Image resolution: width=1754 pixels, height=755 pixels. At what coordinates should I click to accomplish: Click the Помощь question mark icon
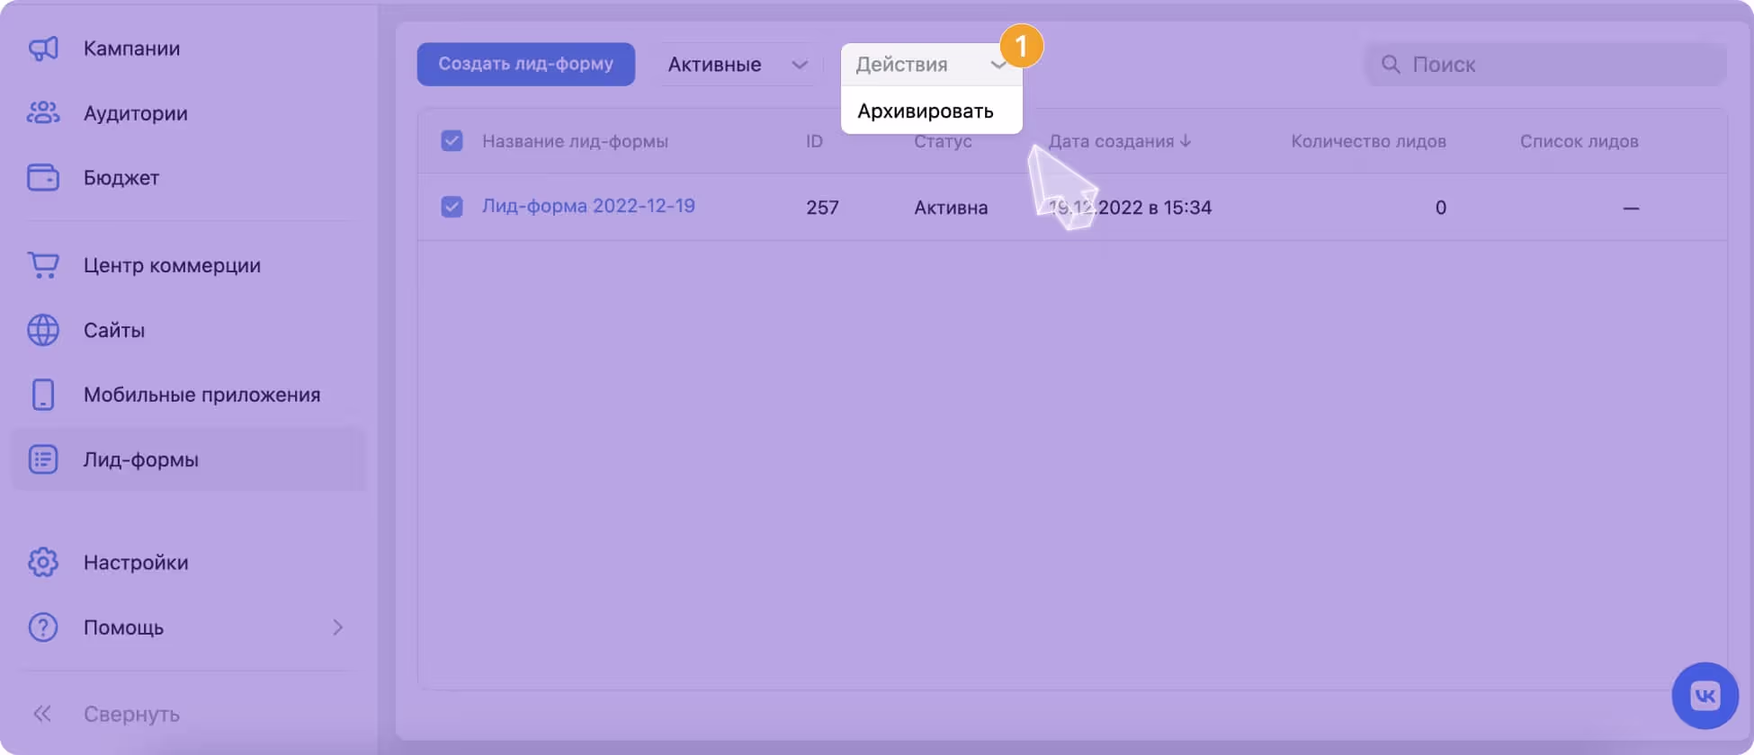click(43, 627)
